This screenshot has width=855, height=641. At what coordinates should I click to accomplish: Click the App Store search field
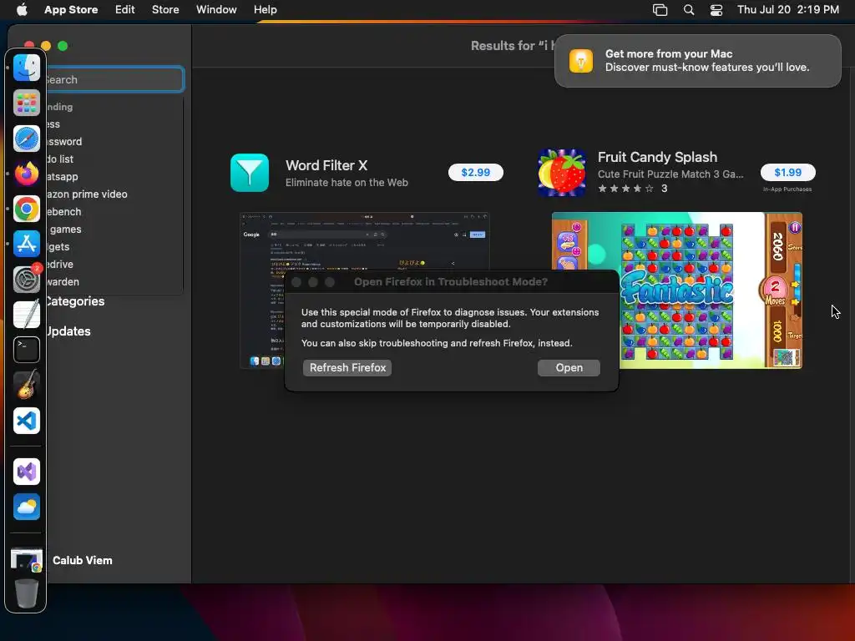coord(115,79)
